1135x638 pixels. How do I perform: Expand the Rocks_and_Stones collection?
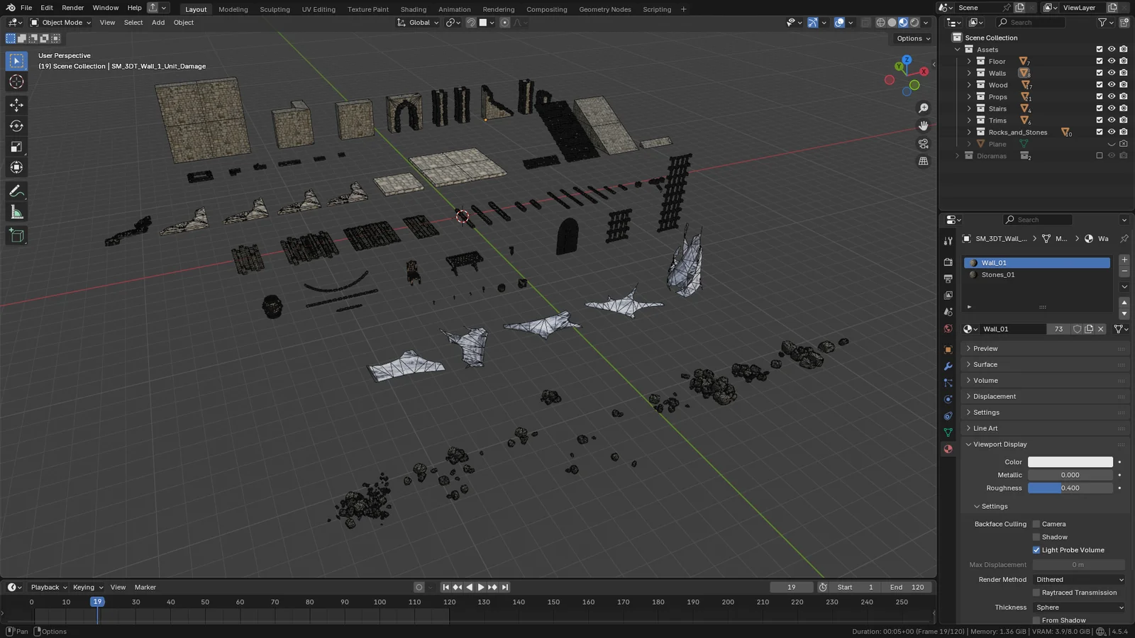click(x=969, y=132)
